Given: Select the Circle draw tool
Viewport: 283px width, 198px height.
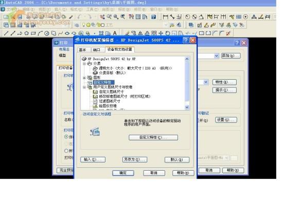Looking at the screenshot, I should pos(47,33).
